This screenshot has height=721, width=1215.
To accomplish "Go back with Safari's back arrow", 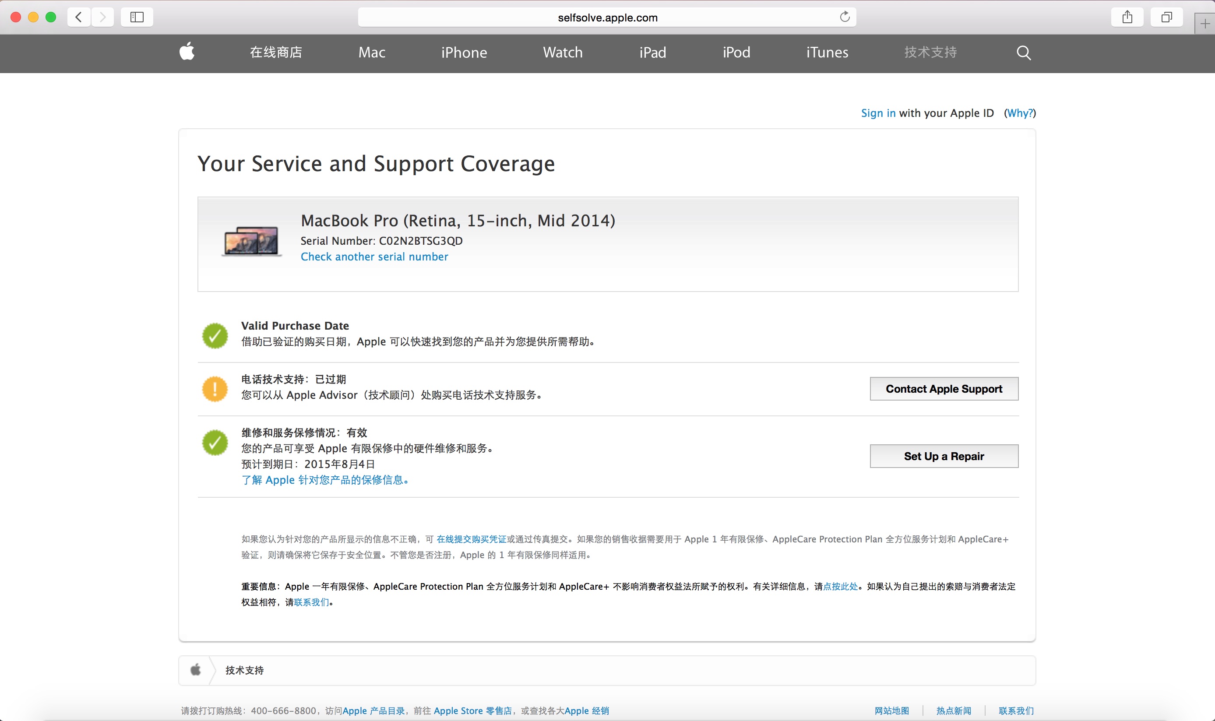I will point(79,18).
